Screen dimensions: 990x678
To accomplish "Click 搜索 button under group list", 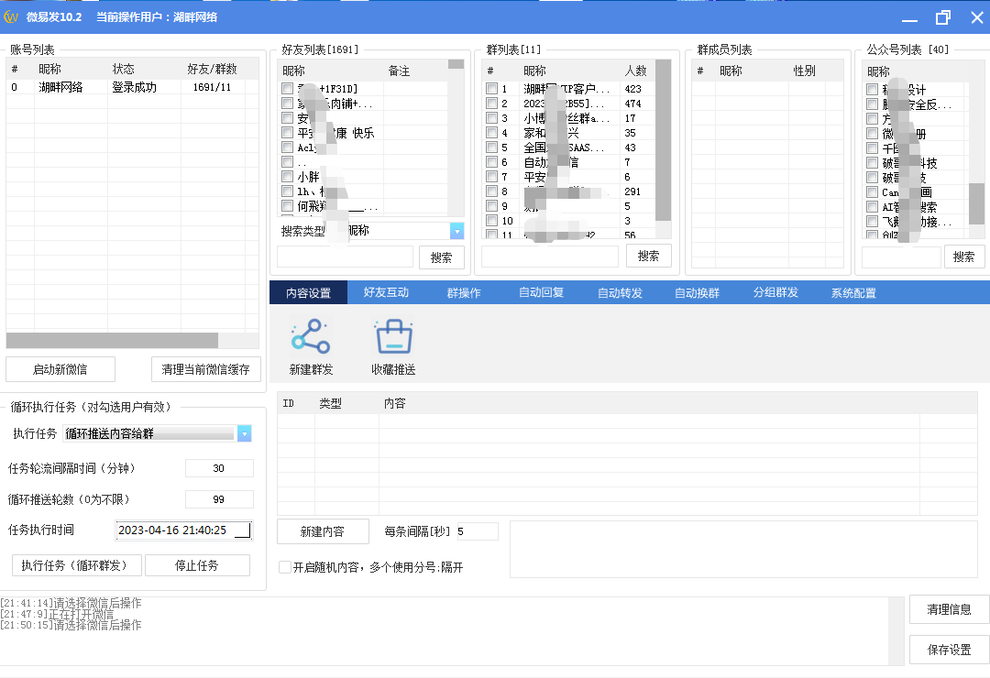I will click(648, 256).
